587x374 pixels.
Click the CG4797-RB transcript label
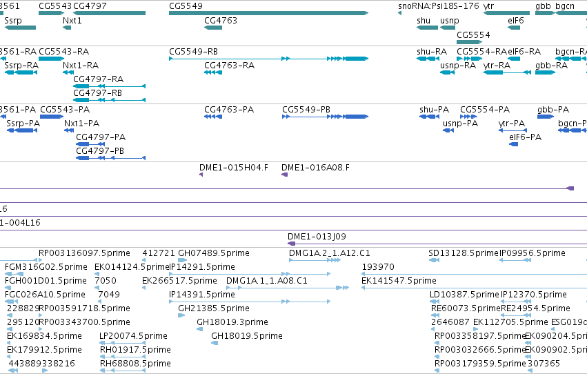pos(97,93)
